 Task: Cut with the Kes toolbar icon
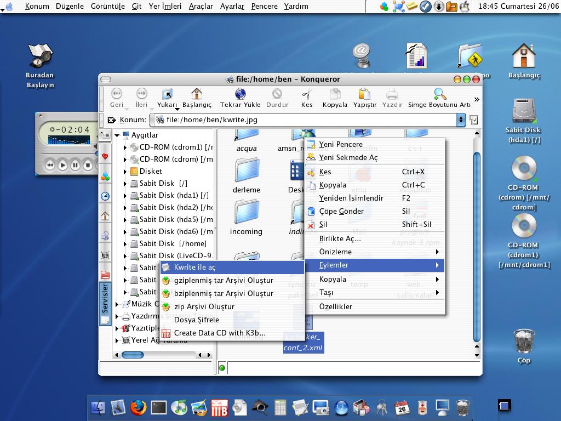307,94
